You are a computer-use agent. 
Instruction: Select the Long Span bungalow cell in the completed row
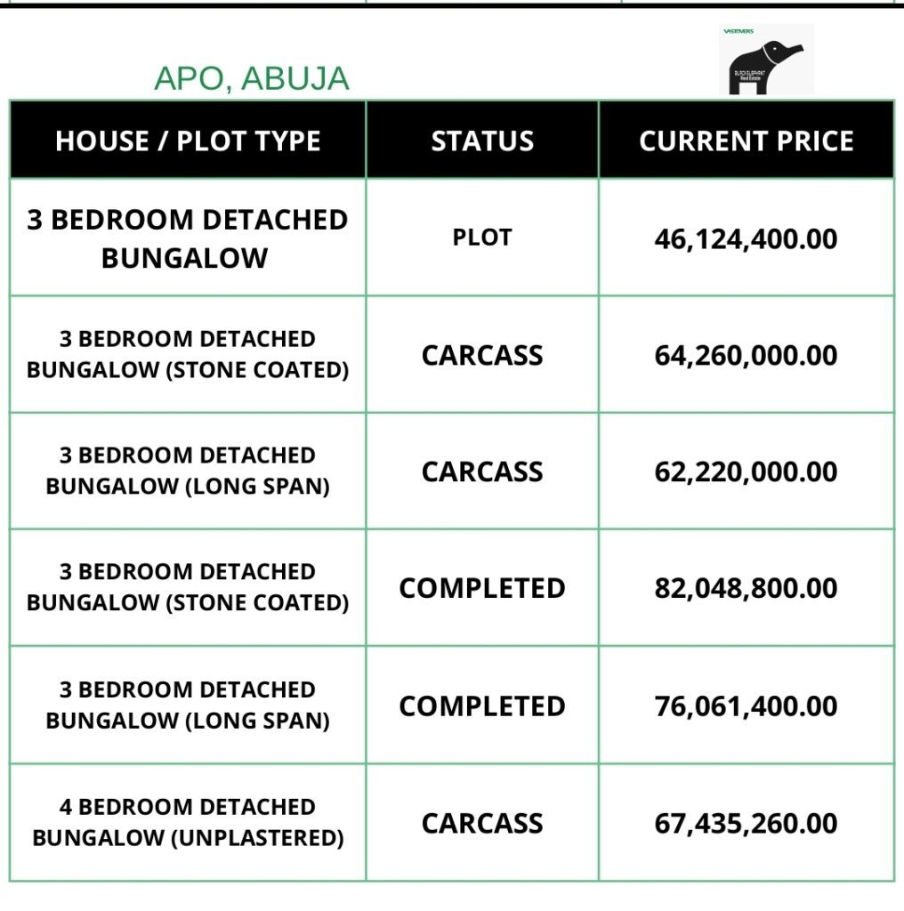click(x=188, y=705)
